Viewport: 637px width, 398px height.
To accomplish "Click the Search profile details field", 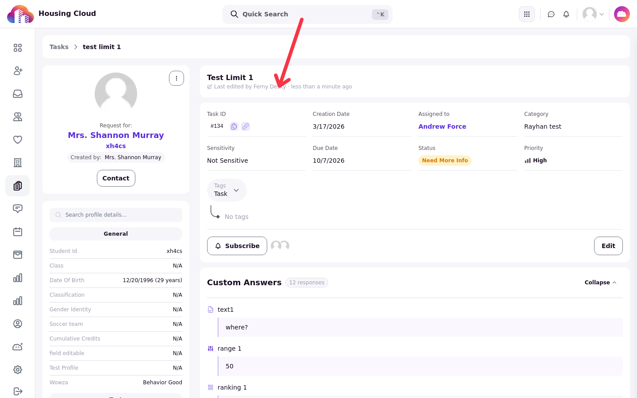I will [116, 215].
